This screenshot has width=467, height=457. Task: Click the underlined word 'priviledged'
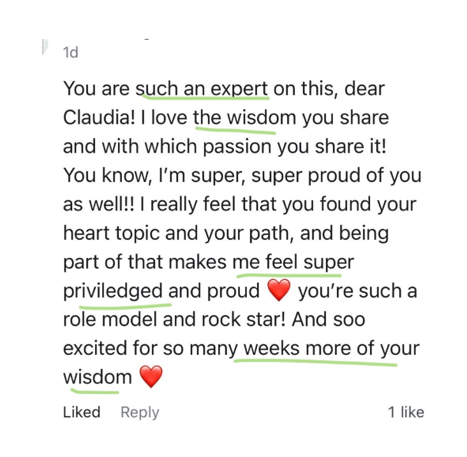coord(113,291)
